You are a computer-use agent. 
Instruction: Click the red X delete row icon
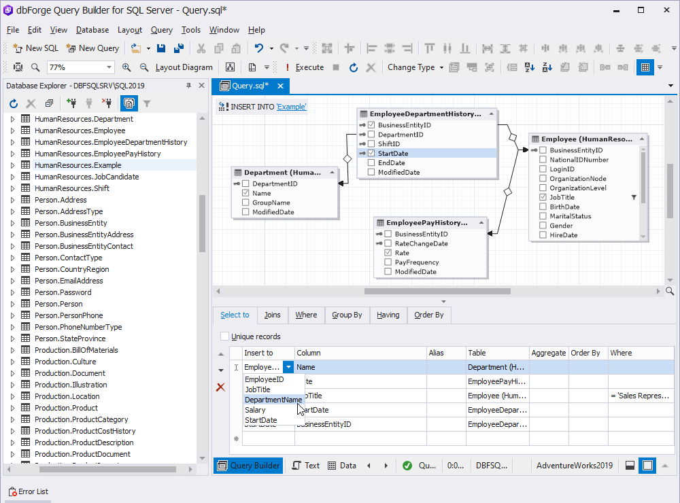pyautogui.click(x=220, y=387)
